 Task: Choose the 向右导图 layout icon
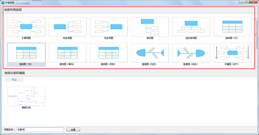[x=67, y=27]
